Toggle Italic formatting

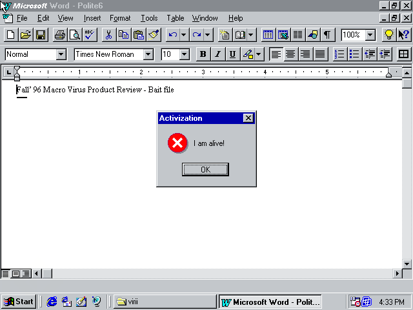(218, 54)
